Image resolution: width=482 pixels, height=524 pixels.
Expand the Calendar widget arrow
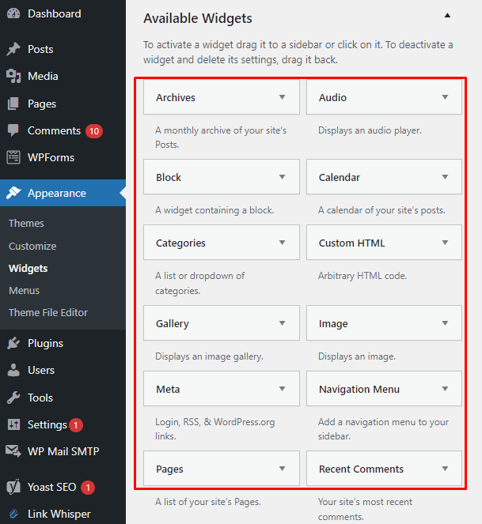point(445,177)
